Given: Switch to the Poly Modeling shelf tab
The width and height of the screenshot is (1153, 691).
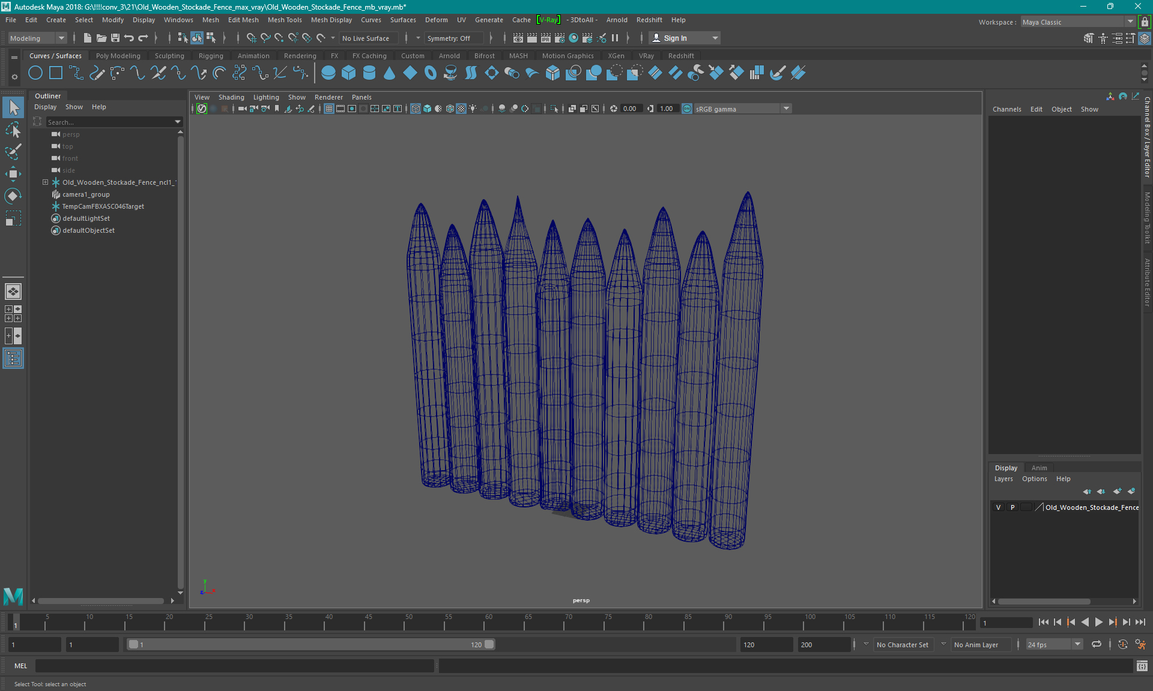Looking at the screenshot, I should 118,56.
